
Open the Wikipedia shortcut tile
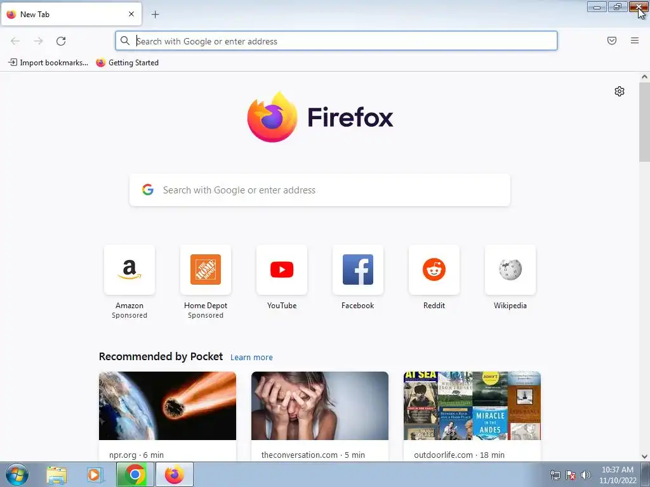[x=510, y=269]
